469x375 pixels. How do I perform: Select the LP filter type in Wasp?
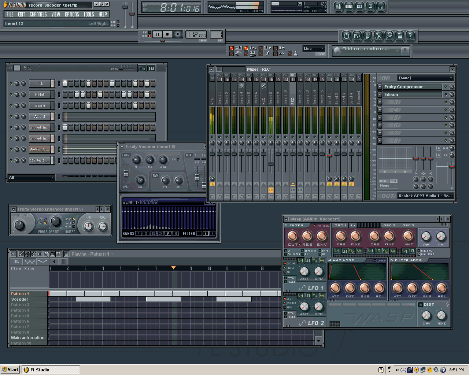[285, 250]
